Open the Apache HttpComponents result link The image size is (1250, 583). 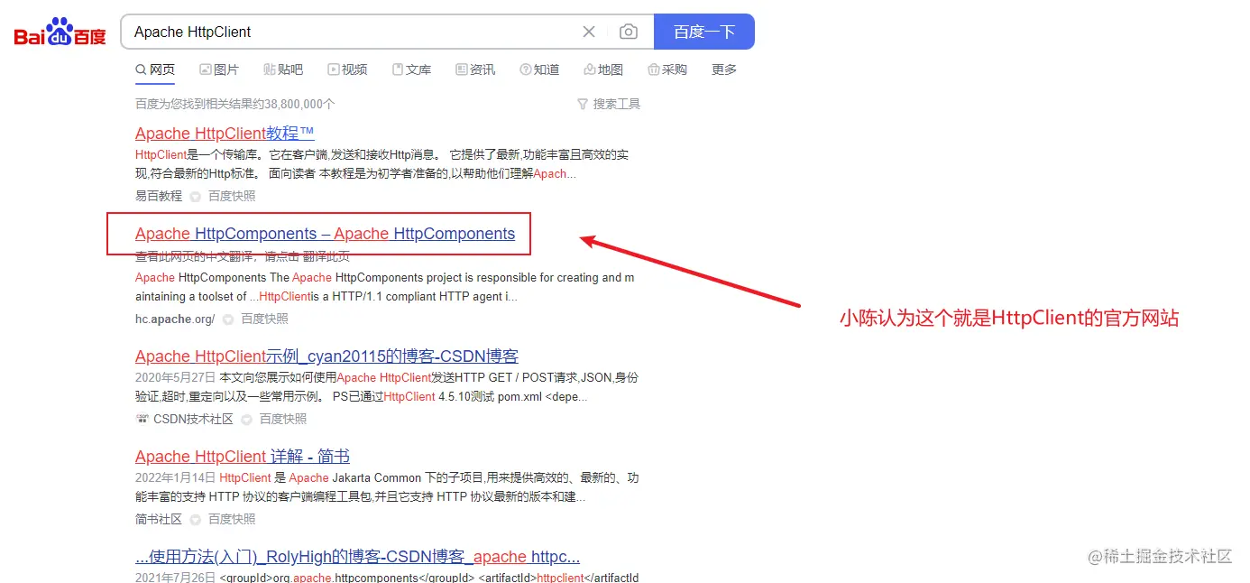click(x=325, y=234)
